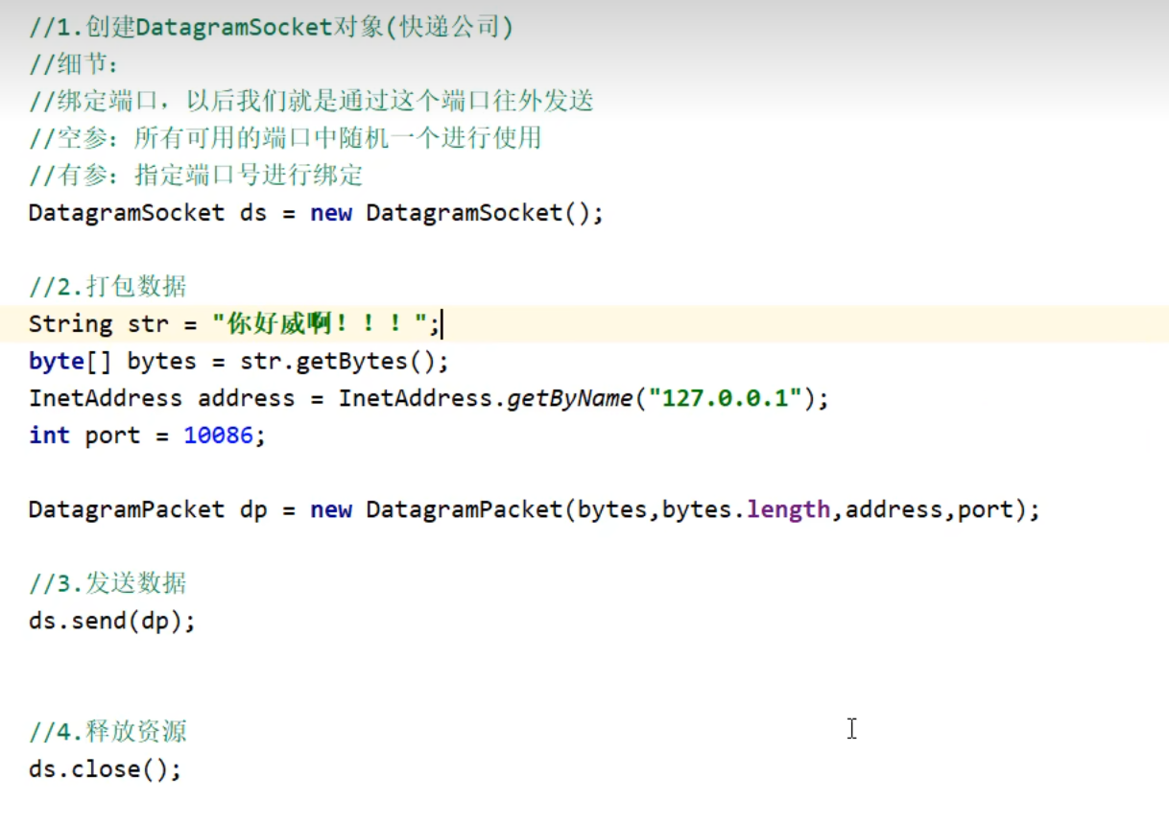Click the comment line starting with "//绑定端口"

(x=311, y=102)
